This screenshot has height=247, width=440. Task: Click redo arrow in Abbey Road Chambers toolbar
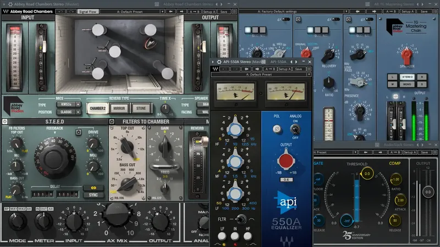[71, 12]
